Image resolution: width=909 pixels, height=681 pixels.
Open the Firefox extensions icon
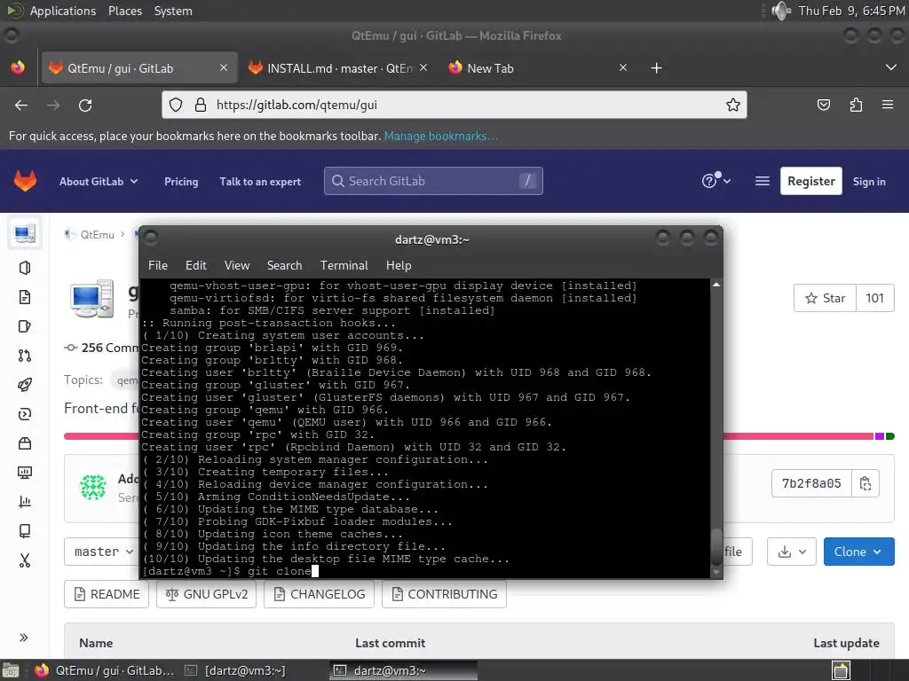click(856, 105)
